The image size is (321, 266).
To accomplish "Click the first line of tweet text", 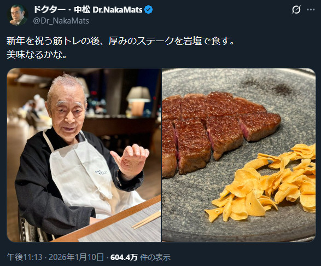I will click(x=120, y=41).
